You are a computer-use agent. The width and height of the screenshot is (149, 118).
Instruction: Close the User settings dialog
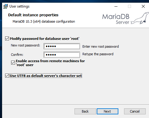point(143,6)
